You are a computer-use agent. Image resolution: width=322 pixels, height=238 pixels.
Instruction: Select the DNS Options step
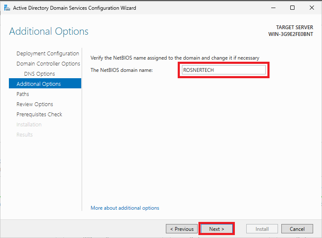point(39,74)
